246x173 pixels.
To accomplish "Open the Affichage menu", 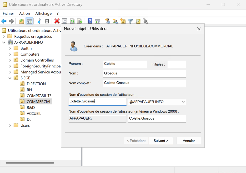I will coord(43,13).
